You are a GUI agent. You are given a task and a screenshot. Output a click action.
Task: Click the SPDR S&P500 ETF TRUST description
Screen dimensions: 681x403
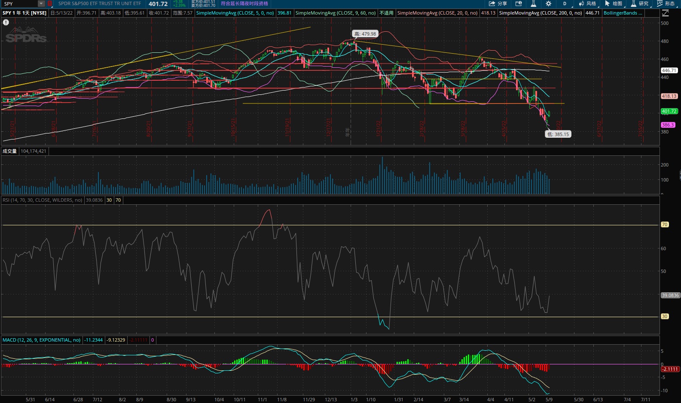coord(100,3)
